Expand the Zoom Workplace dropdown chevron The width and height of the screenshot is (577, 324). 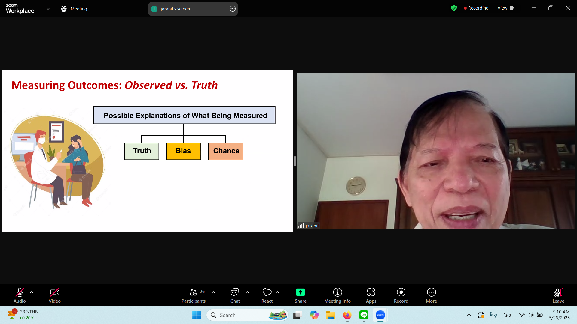tap(48, 9)
